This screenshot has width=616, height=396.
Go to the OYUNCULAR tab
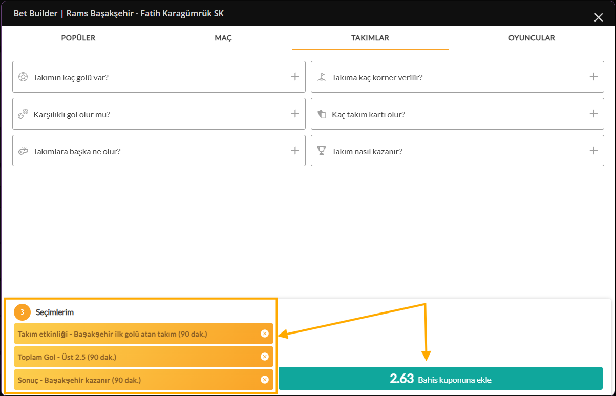[x=532, y=38]
